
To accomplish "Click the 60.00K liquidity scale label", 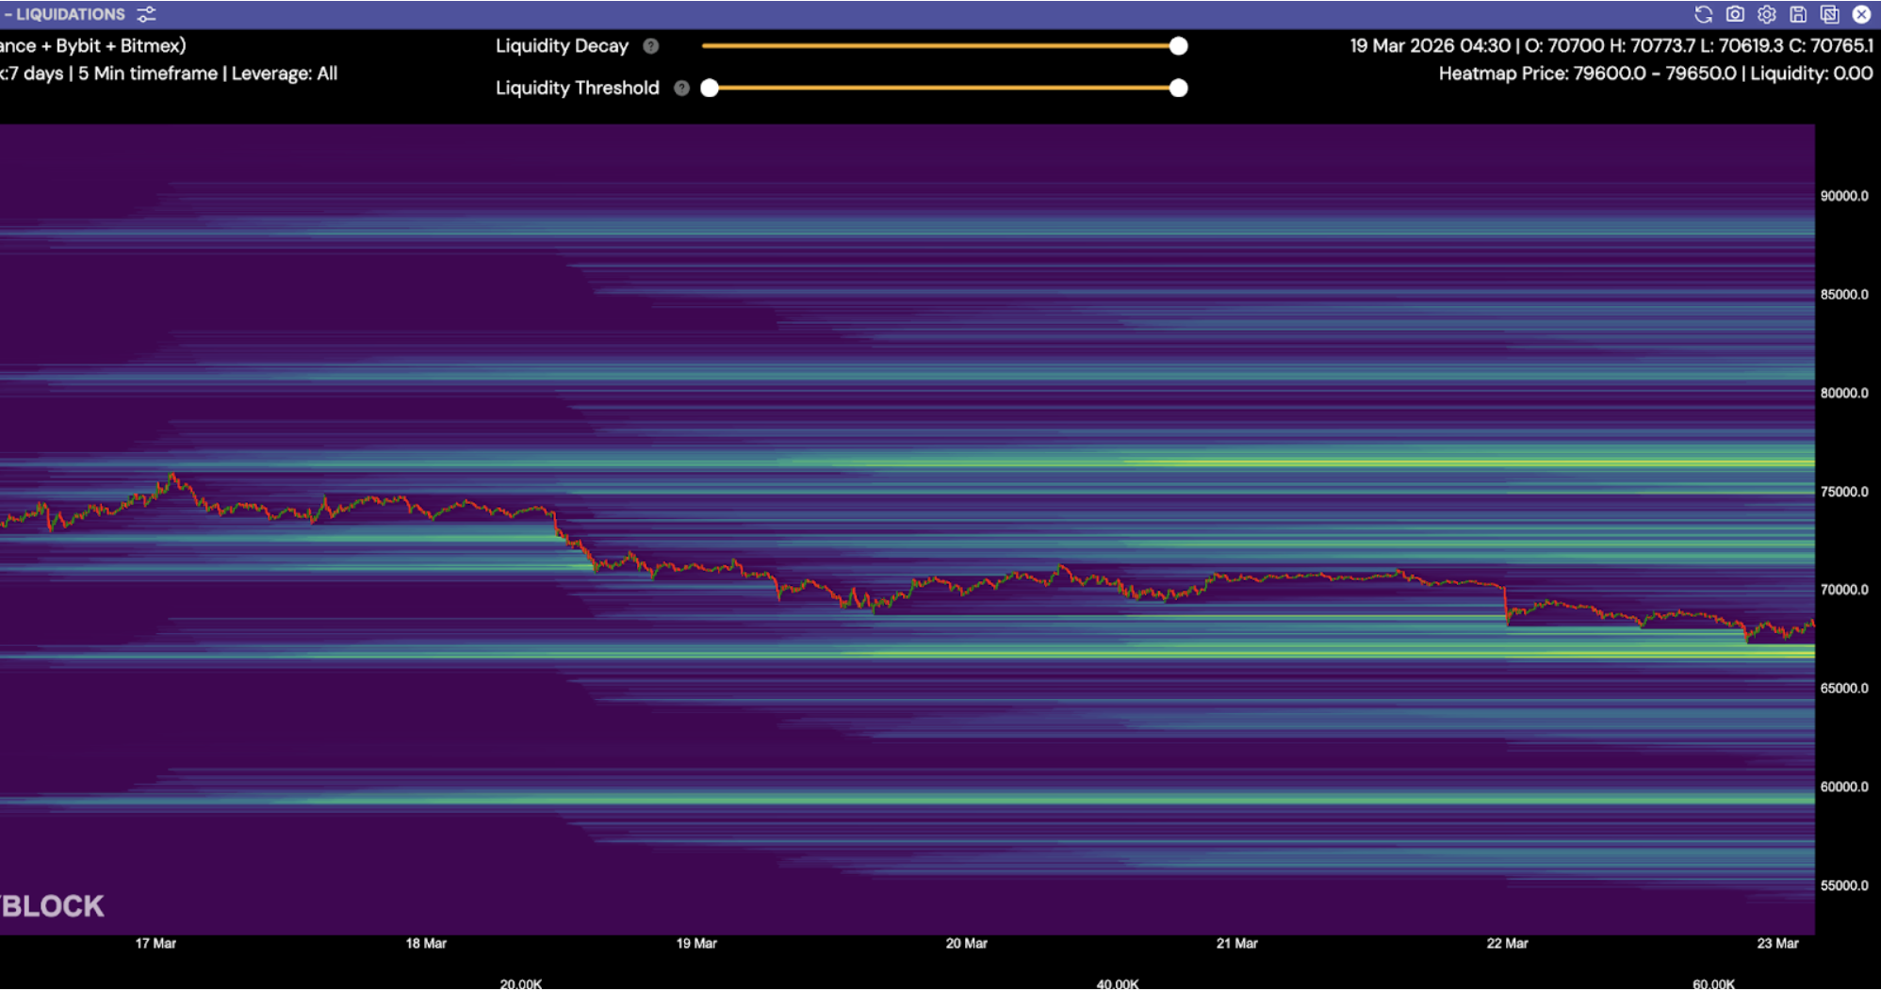I will click(x=1713, y=983).
